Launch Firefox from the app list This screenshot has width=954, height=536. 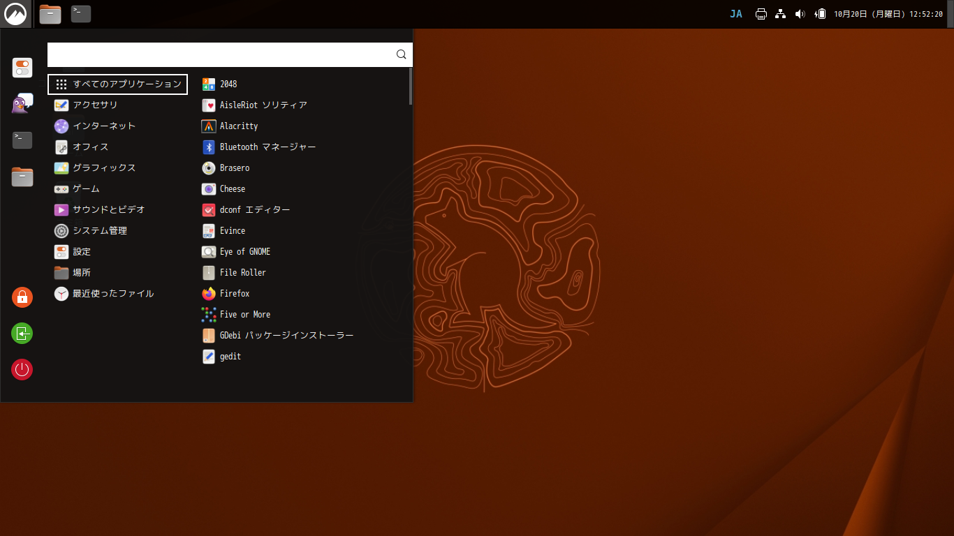pos(233,293)
